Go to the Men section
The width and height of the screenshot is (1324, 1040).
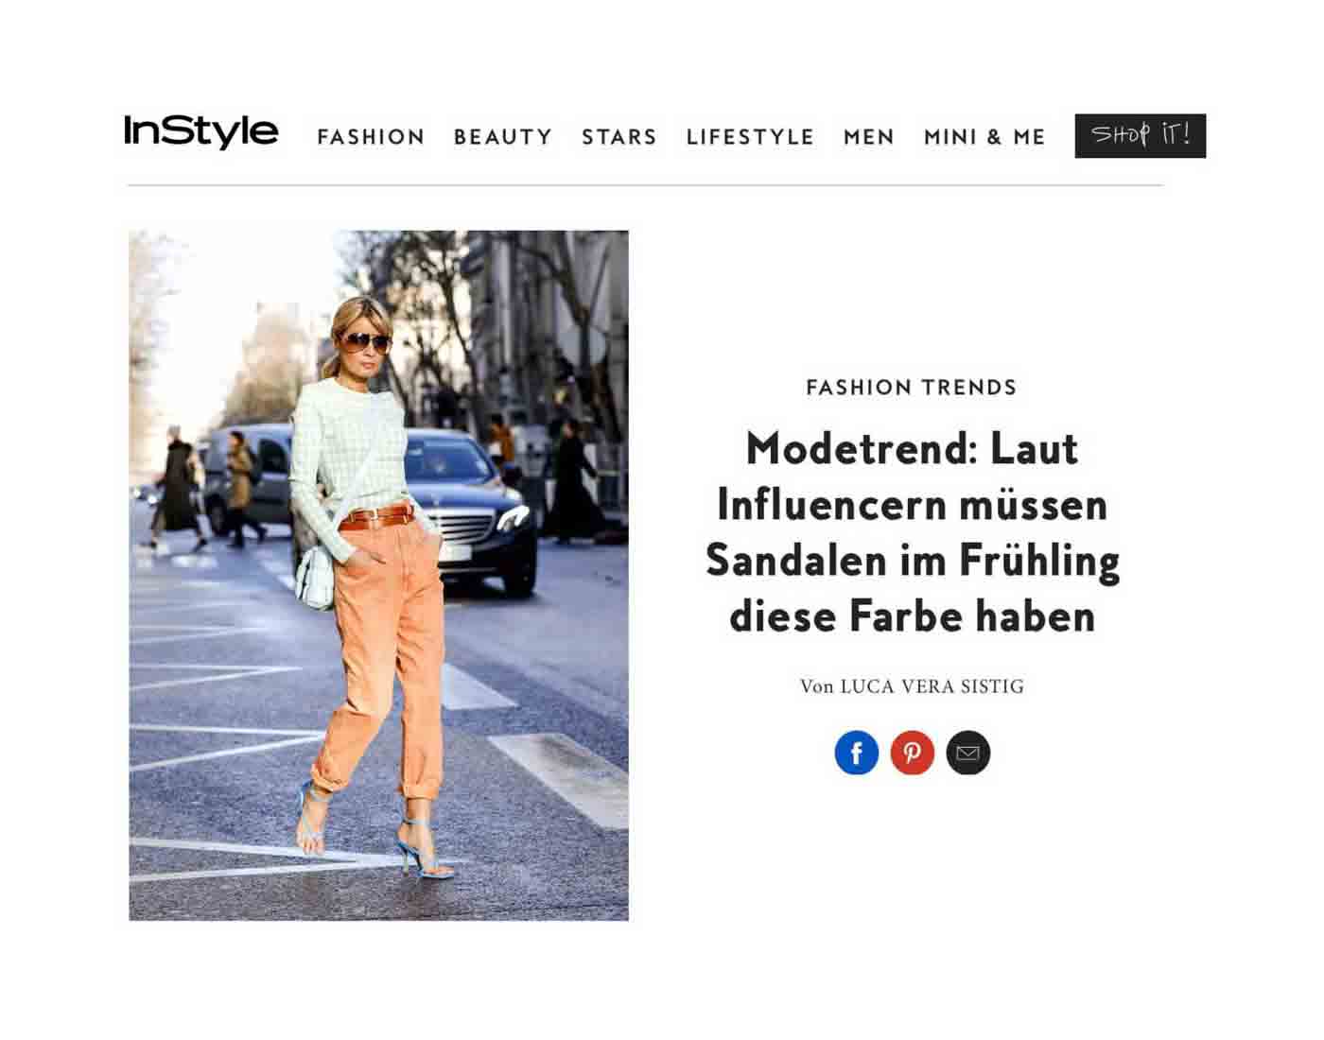869,137
